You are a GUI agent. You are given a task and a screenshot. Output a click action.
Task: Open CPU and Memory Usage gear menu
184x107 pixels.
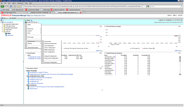[x=179, y=26]
